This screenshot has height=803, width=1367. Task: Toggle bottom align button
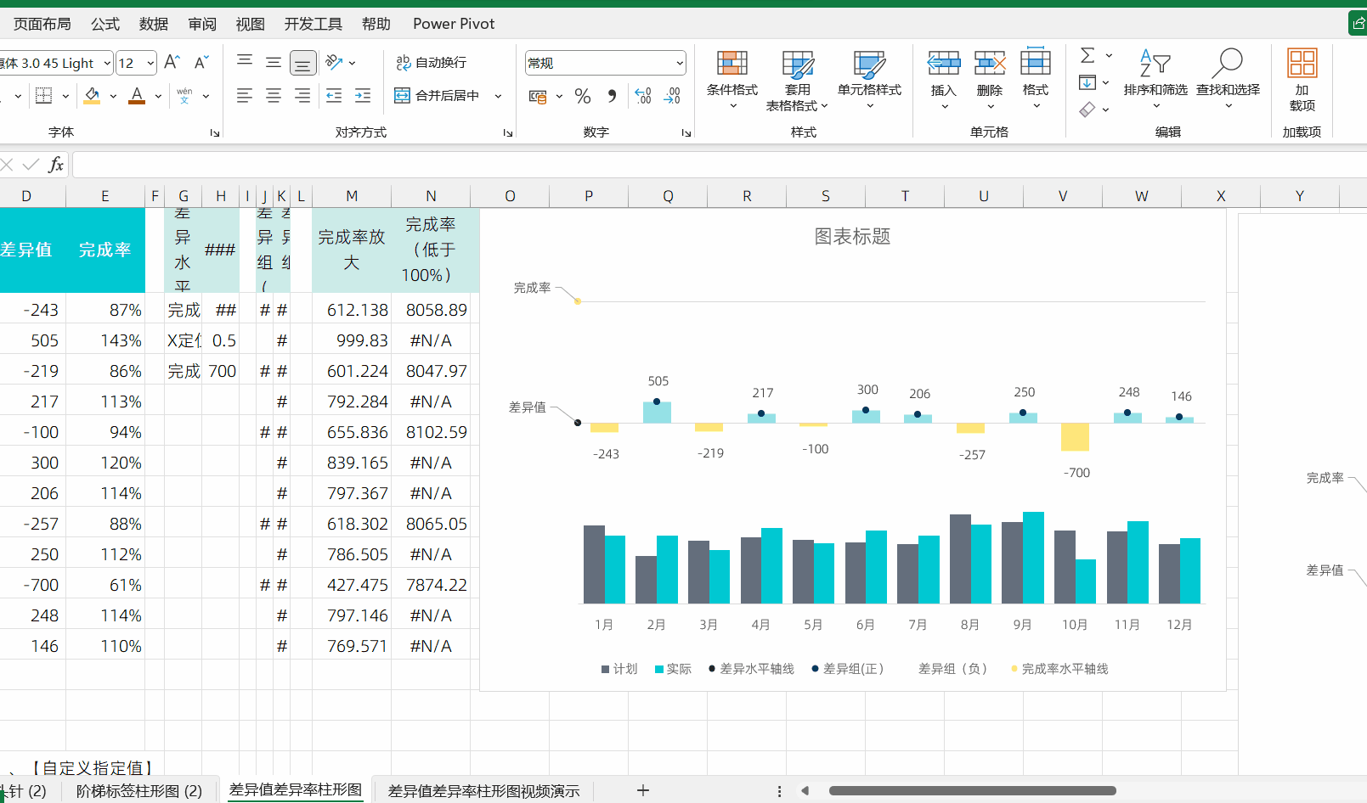[302, 62]
